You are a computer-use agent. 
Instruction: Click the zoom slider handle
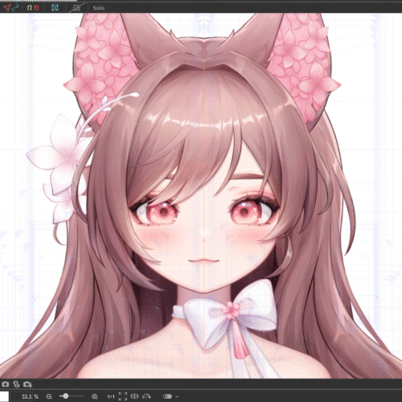[x=66, y=396]
